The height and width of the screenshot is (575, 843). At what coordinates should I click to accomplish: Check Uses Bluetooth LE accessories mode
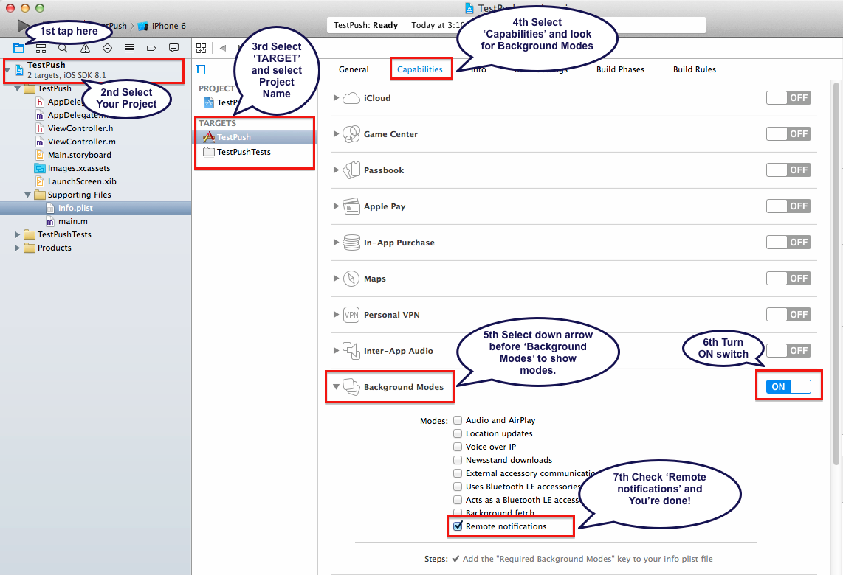coord(458,487)
